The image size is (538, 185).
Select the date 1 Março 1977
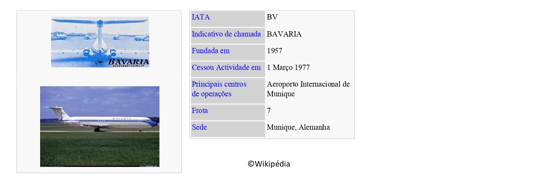[288, 67]
